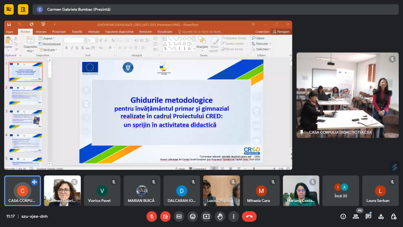This screenshot has height=227, width=403.
Task: Click the present screen icon
Action: tap(206, 216)
